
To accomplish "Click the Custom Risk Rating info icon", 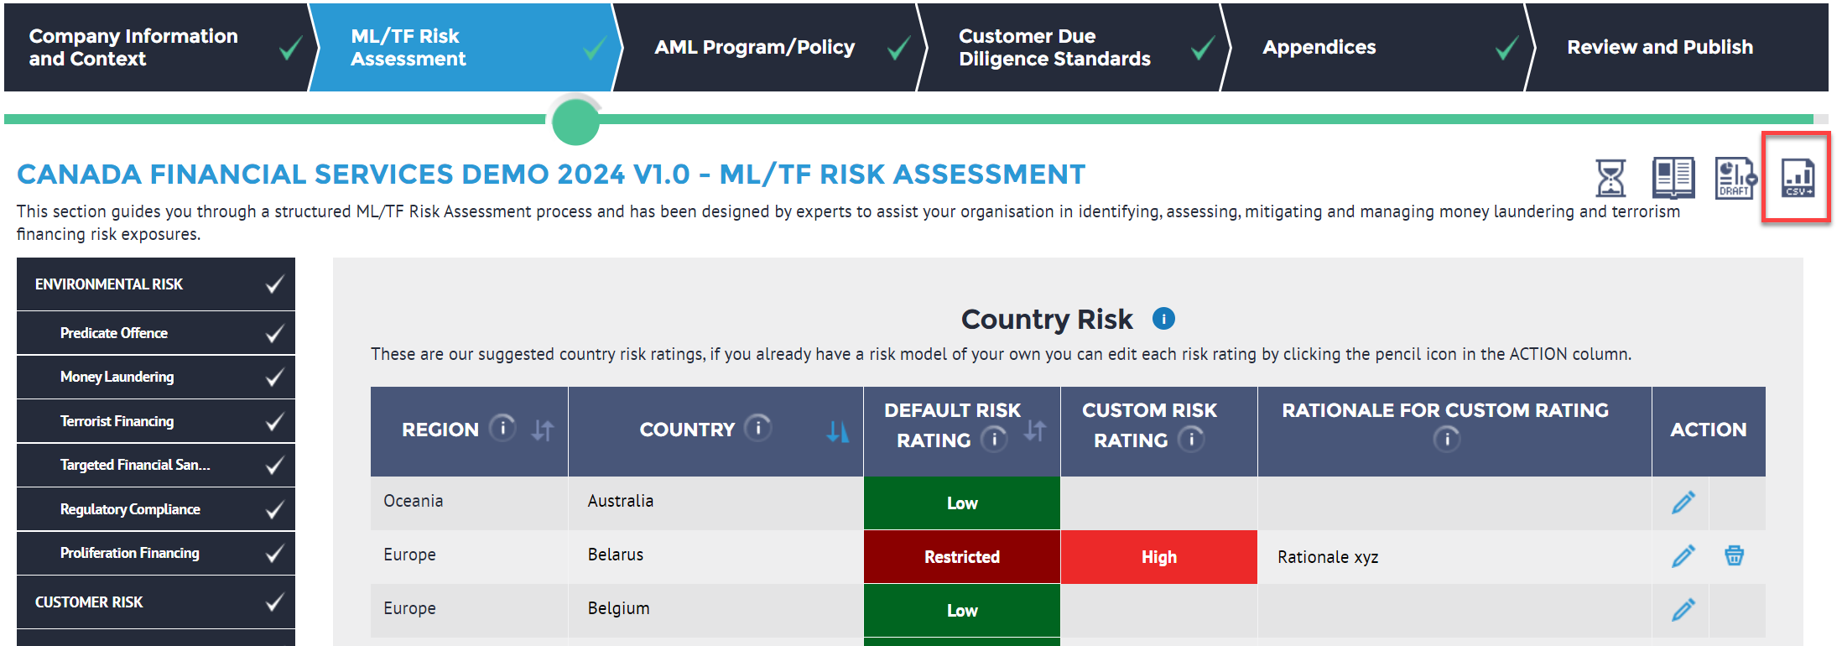I will 1191,439.
